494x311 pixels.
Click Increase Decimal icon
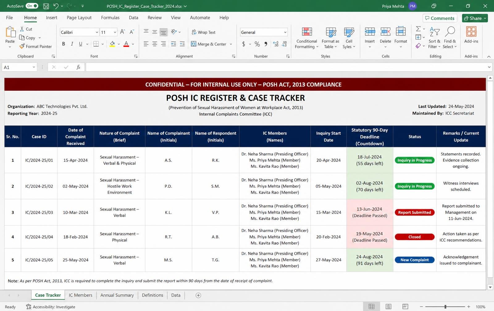[x=276, y=44]
